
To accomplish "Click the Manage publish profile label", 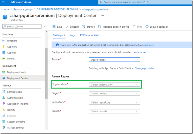I will click(x=116, y=27).
